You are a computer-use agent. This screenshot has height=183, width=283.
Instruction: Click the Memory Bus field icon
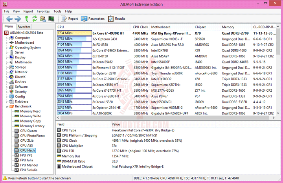click(x=59, y=156)
